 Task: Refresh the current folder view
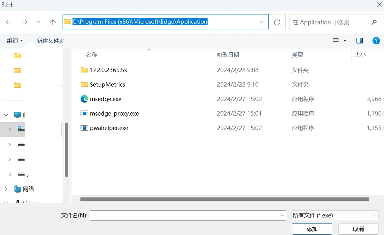pos(277,22)
